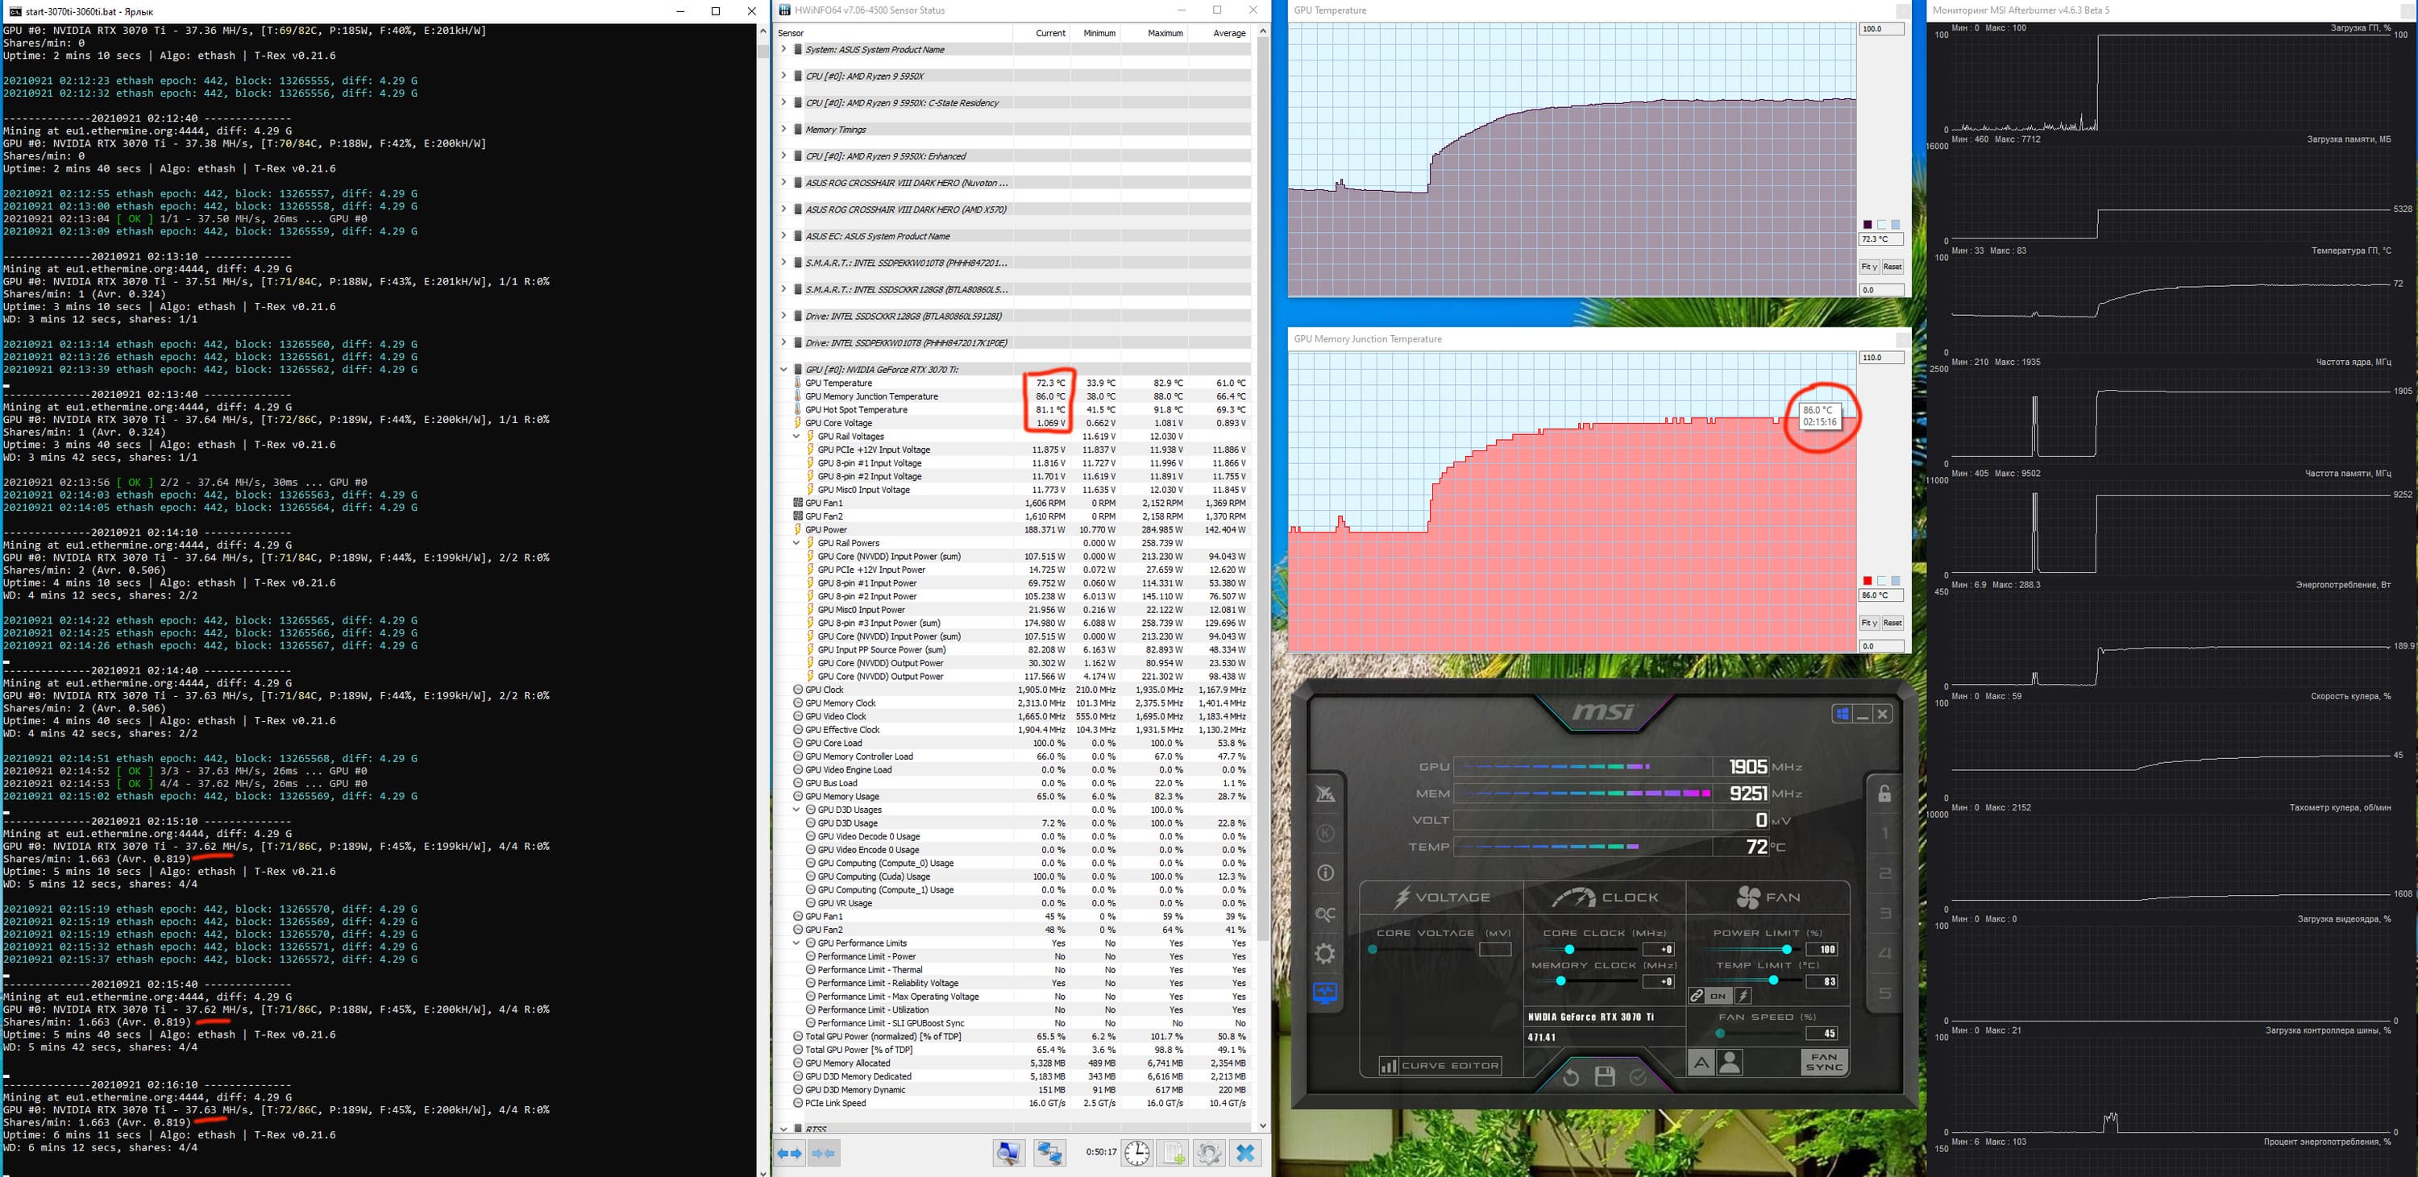The image size is (2418, 1177).
Task: Open Afterburner info icon
Action: (x=1325, y=873)
